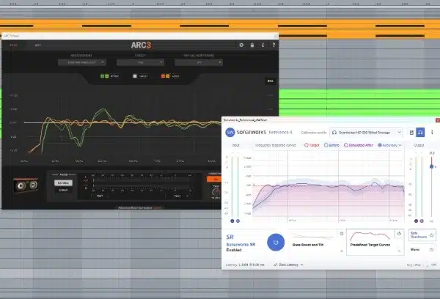Image resolution: width=440 pixels, height=299 pixels.
Task: Click the Sonarworks SW logo
Action: pos(230,132)
